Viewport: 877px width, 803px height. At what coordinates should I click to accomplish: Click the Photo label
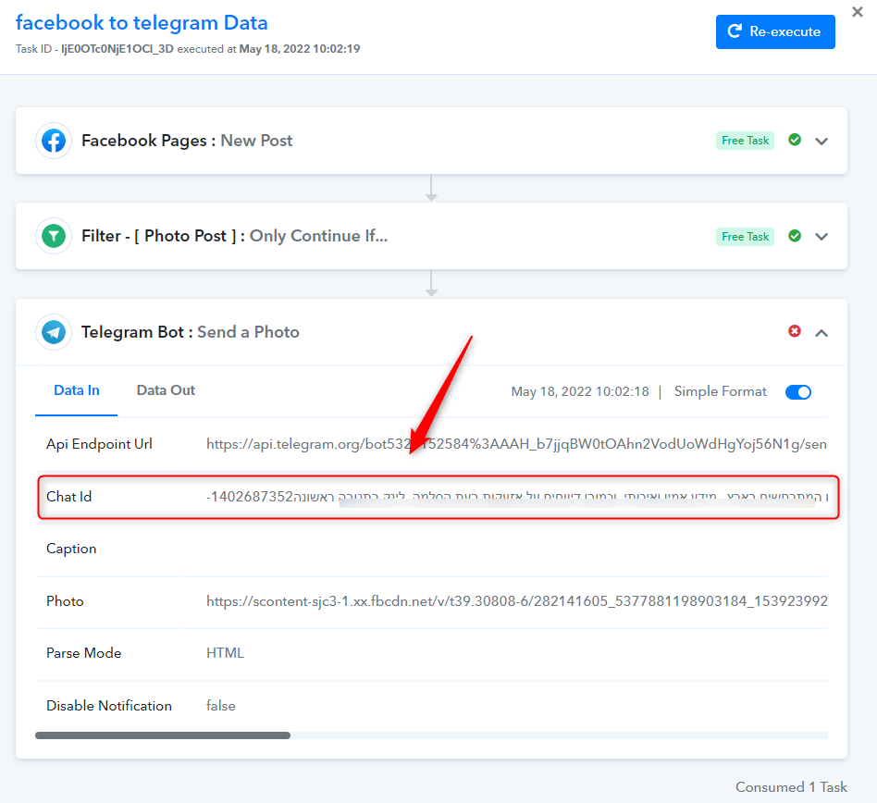(65, 601)
